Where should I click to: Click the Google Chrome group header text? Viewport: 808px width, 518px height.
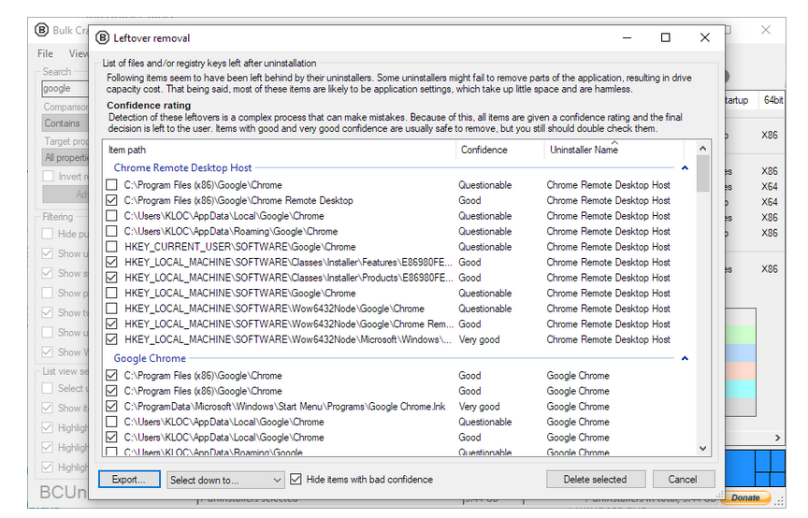point(150,358)
